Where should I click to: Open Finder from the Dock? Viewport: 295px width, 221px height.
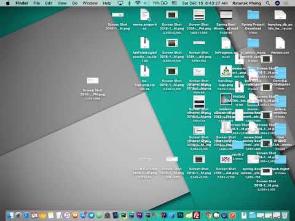tap(10, 215)
